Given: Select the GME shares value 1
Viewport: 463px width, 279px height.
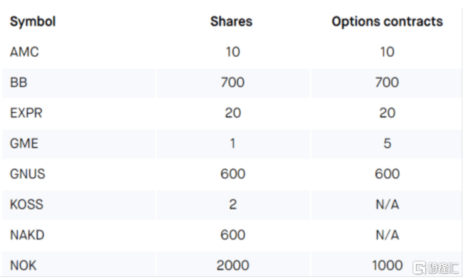Looking at the screenshot, I should tap(232, 144).
